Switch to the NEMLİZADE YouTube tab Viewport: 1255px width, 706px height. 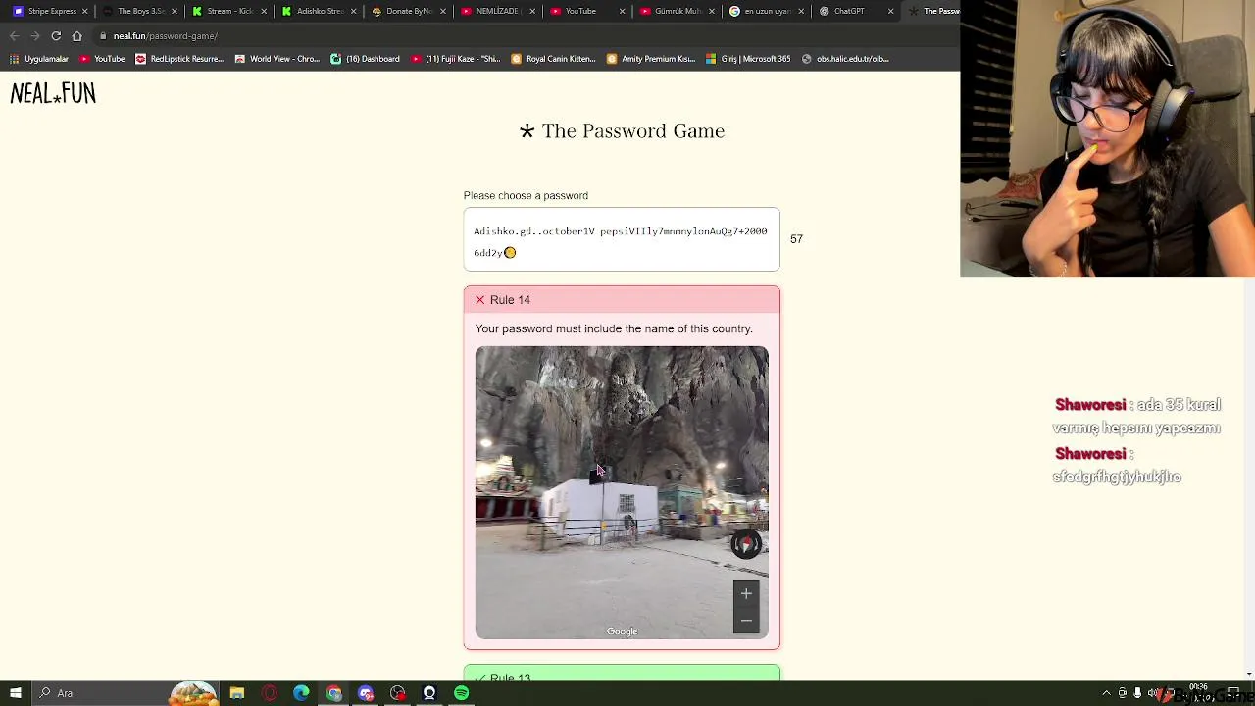[x=498, y=11]
